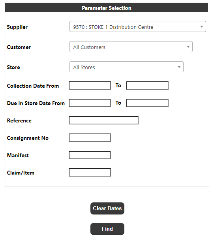The width and height of the screenshot is (212, 237).
Task: Click inside the Reference text field
Action: click(103, 120)
